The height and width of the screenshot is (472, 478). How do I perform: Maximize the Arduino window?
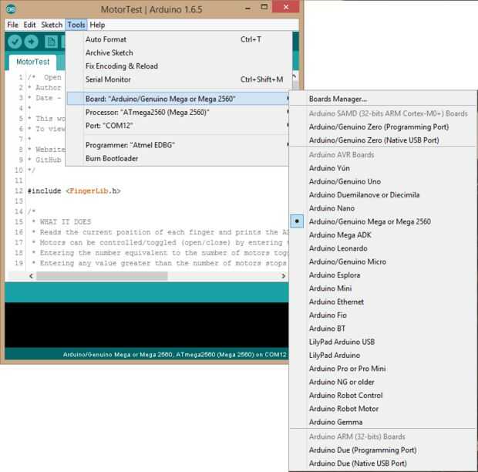[x=264, y=7]
